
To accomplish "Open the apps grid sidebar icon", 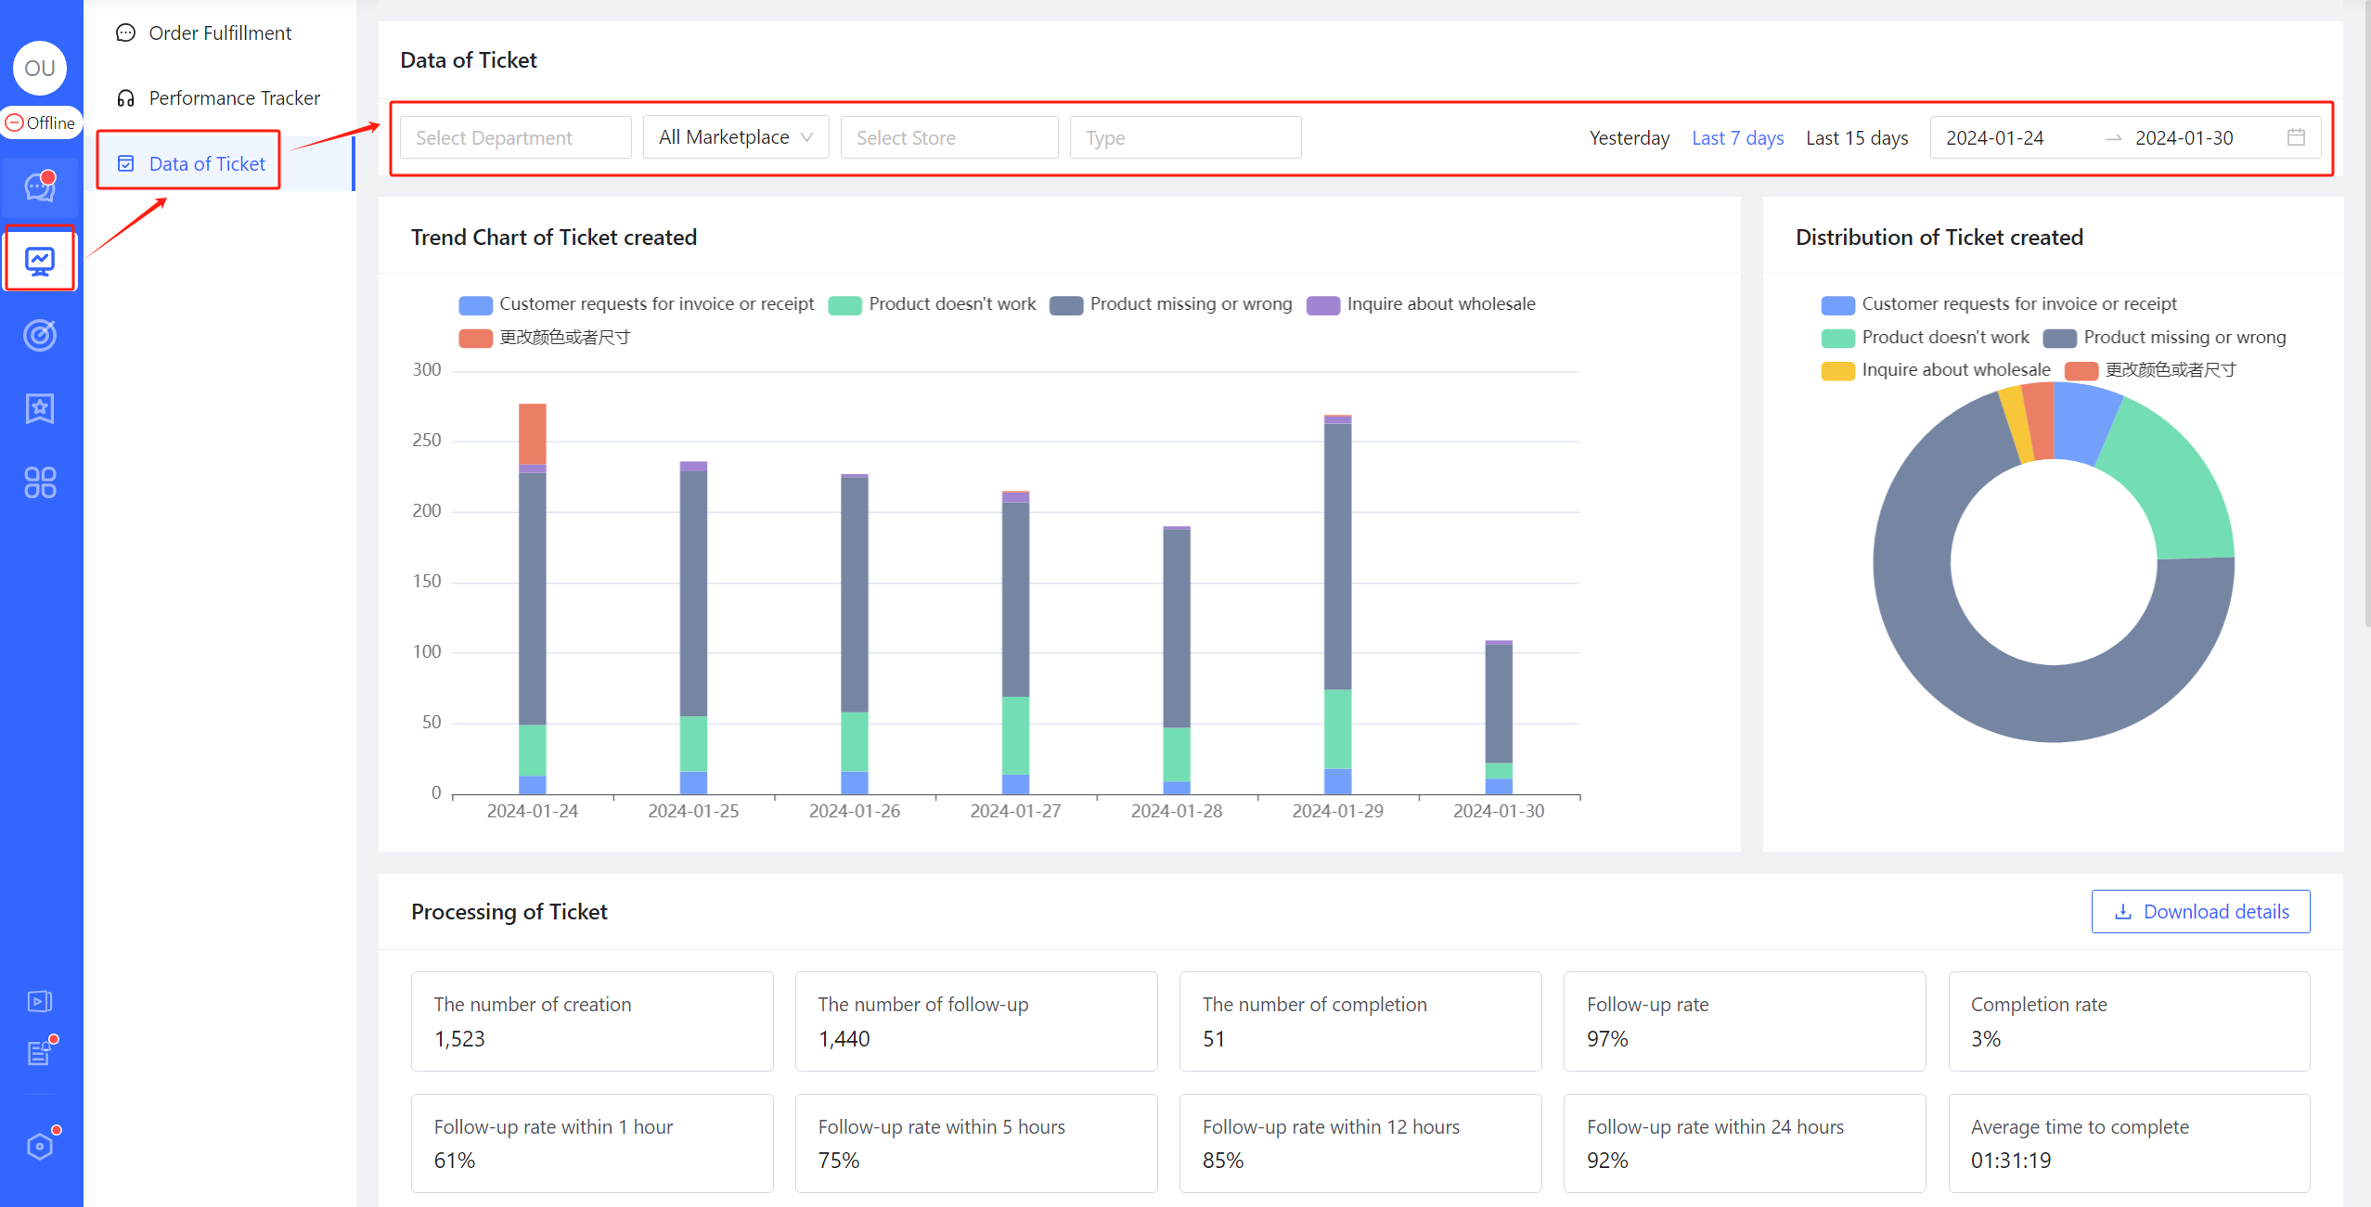I will coord(40,482).
